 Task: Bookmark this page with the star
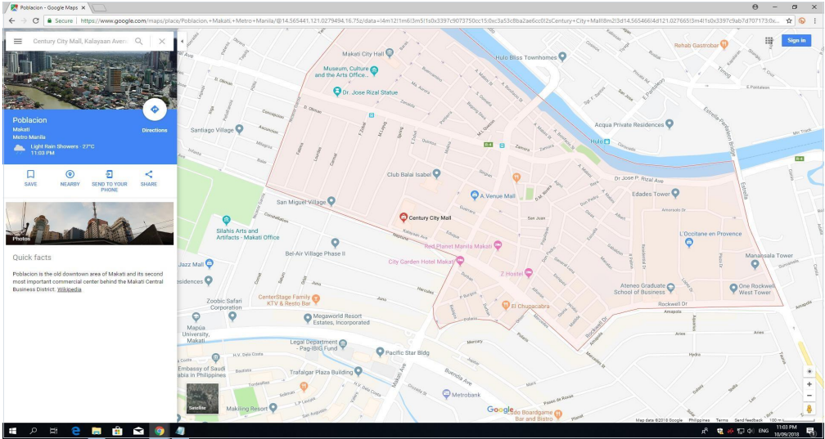tap(789, 20)
